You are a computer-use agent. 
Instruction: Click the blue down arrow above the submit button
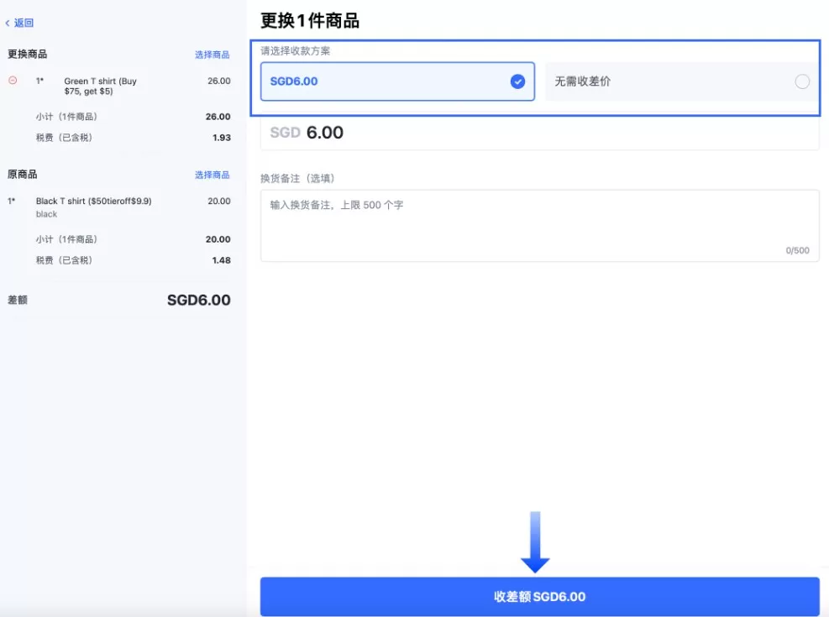tap(537, 546)
